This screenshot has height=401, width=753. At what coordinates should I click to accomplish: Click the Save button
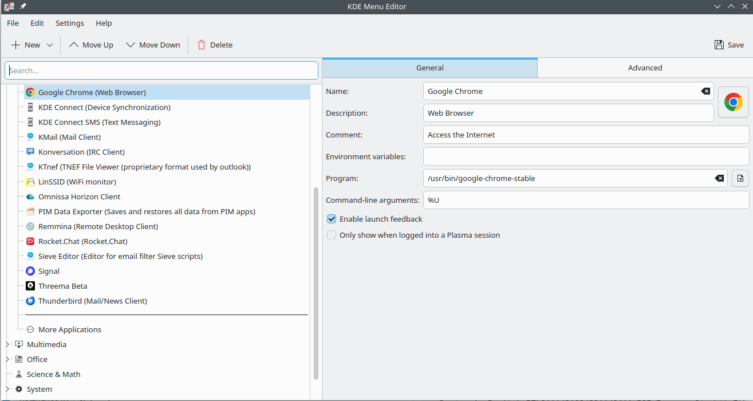point(729,45)
